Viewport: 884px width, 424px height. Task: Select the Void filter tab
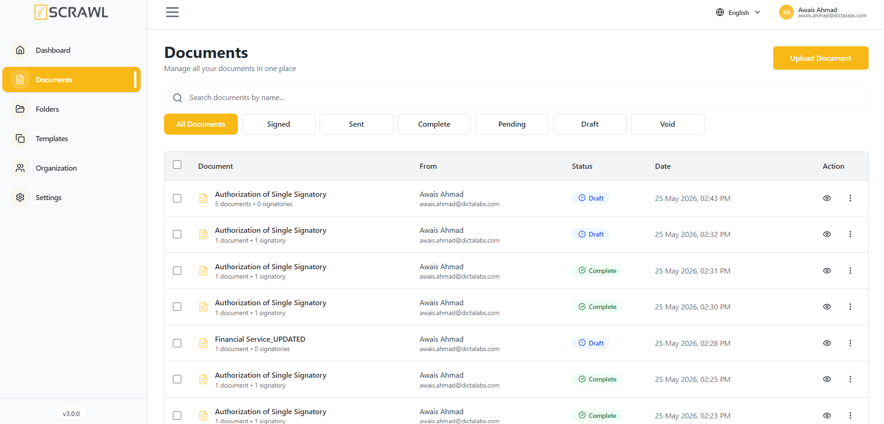tap(668, 124)
